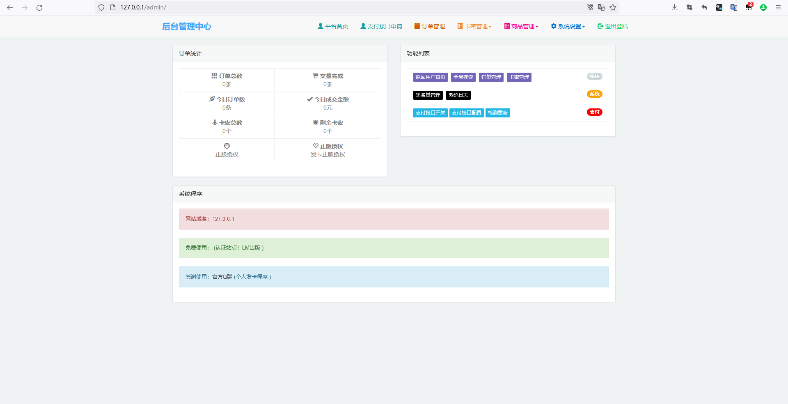Click the translate page icon in address bar
The width and height of the screenshot is (788, 404).
click(x=601, y=7)
